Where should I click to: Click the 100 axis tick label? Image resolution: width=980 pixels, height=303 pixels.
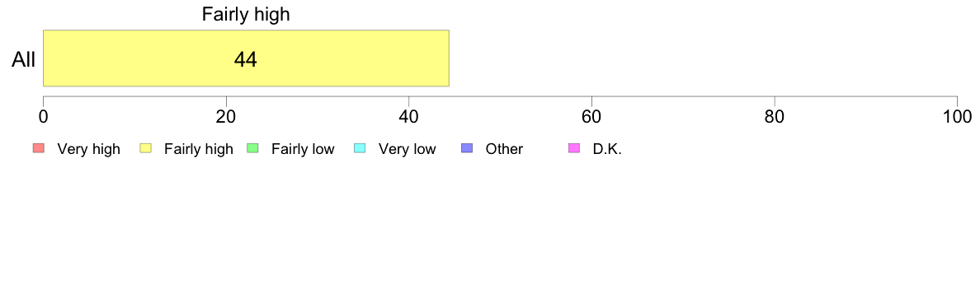point(957,116)
